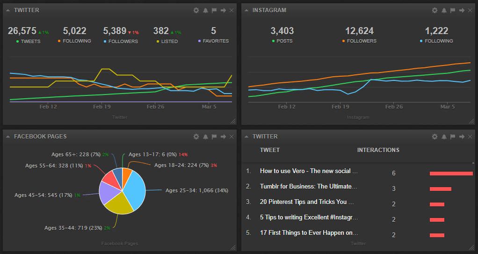Click resize handle of top Twitter widget
This screenshot has height=254, width=478.
click(x=233, y=121)
